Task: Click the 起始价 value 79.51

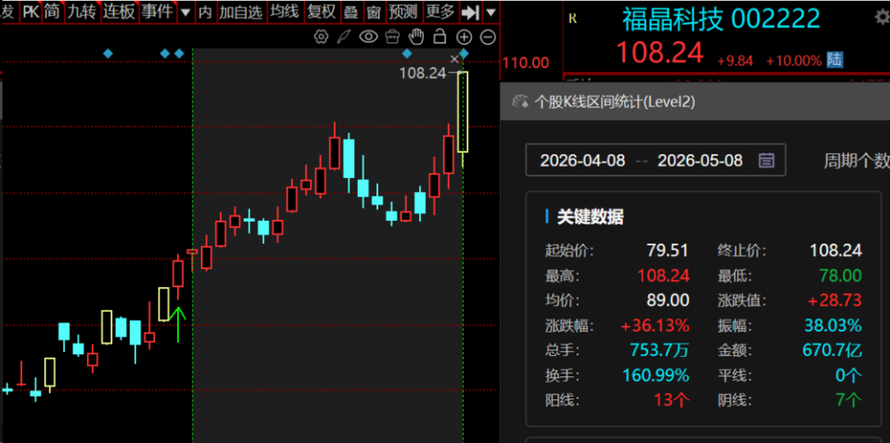Action: tap(667, 250)
